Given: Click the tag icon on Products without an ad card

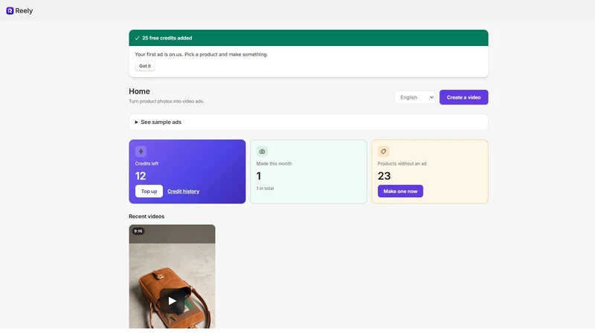Looking at the screenshot, I should tap(383, 151).
